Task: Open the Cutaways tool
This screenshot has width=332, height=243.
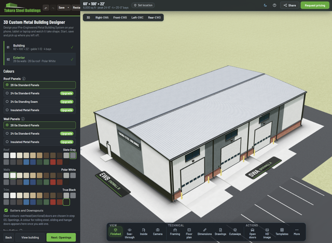Action: pos(235,232)
